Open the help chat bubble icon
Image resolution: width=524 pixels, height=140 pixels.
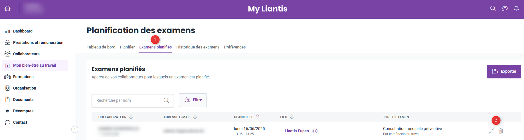coord(505,9)
